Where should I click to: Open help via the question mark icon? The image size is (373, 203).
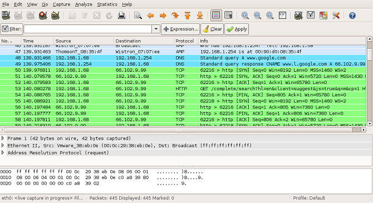[x=352, y=16]
